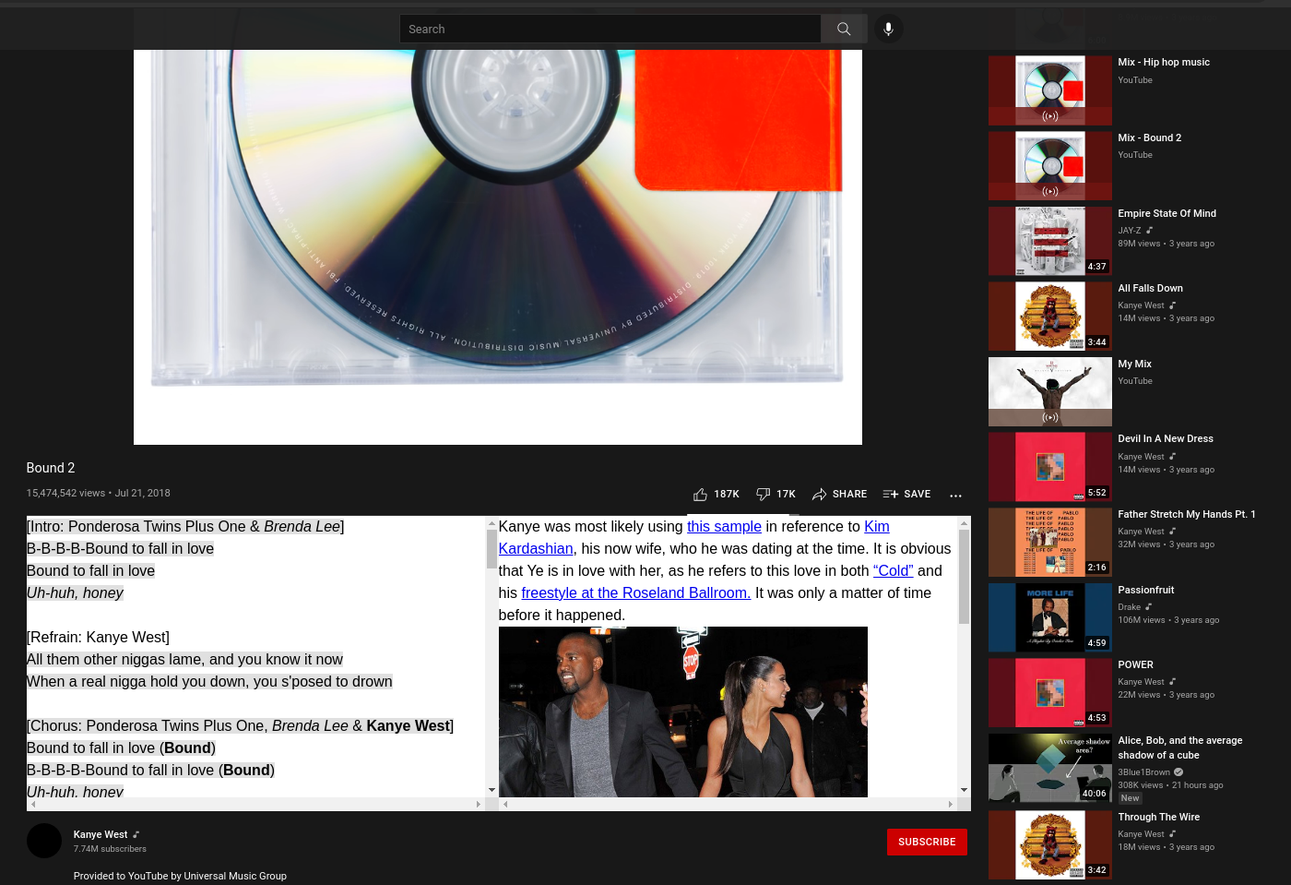Click the Search input field
This screenshot has width=1291, height=885.
[610, 29]
